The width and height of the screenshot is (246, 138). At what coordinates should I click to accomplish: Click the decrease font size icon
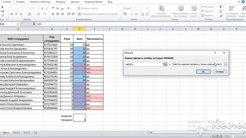click(47, 8)
